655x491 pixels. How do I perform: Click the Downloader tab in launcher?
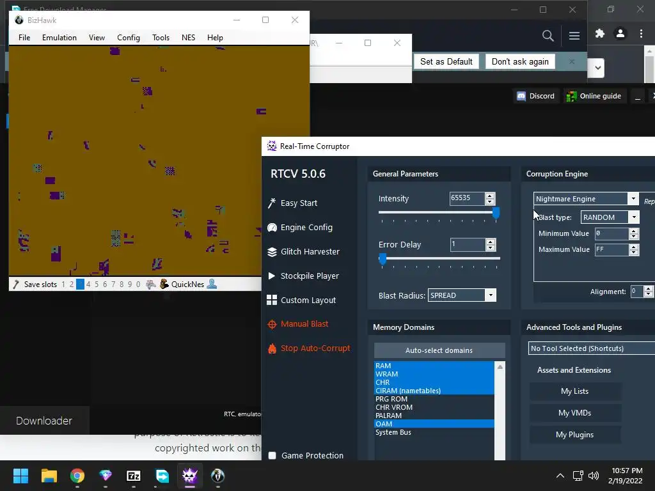pos(44,421)
